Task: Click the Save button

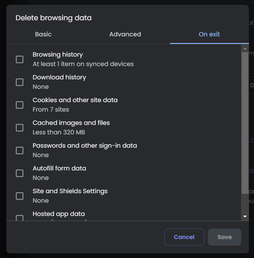Action: point(225,237)
